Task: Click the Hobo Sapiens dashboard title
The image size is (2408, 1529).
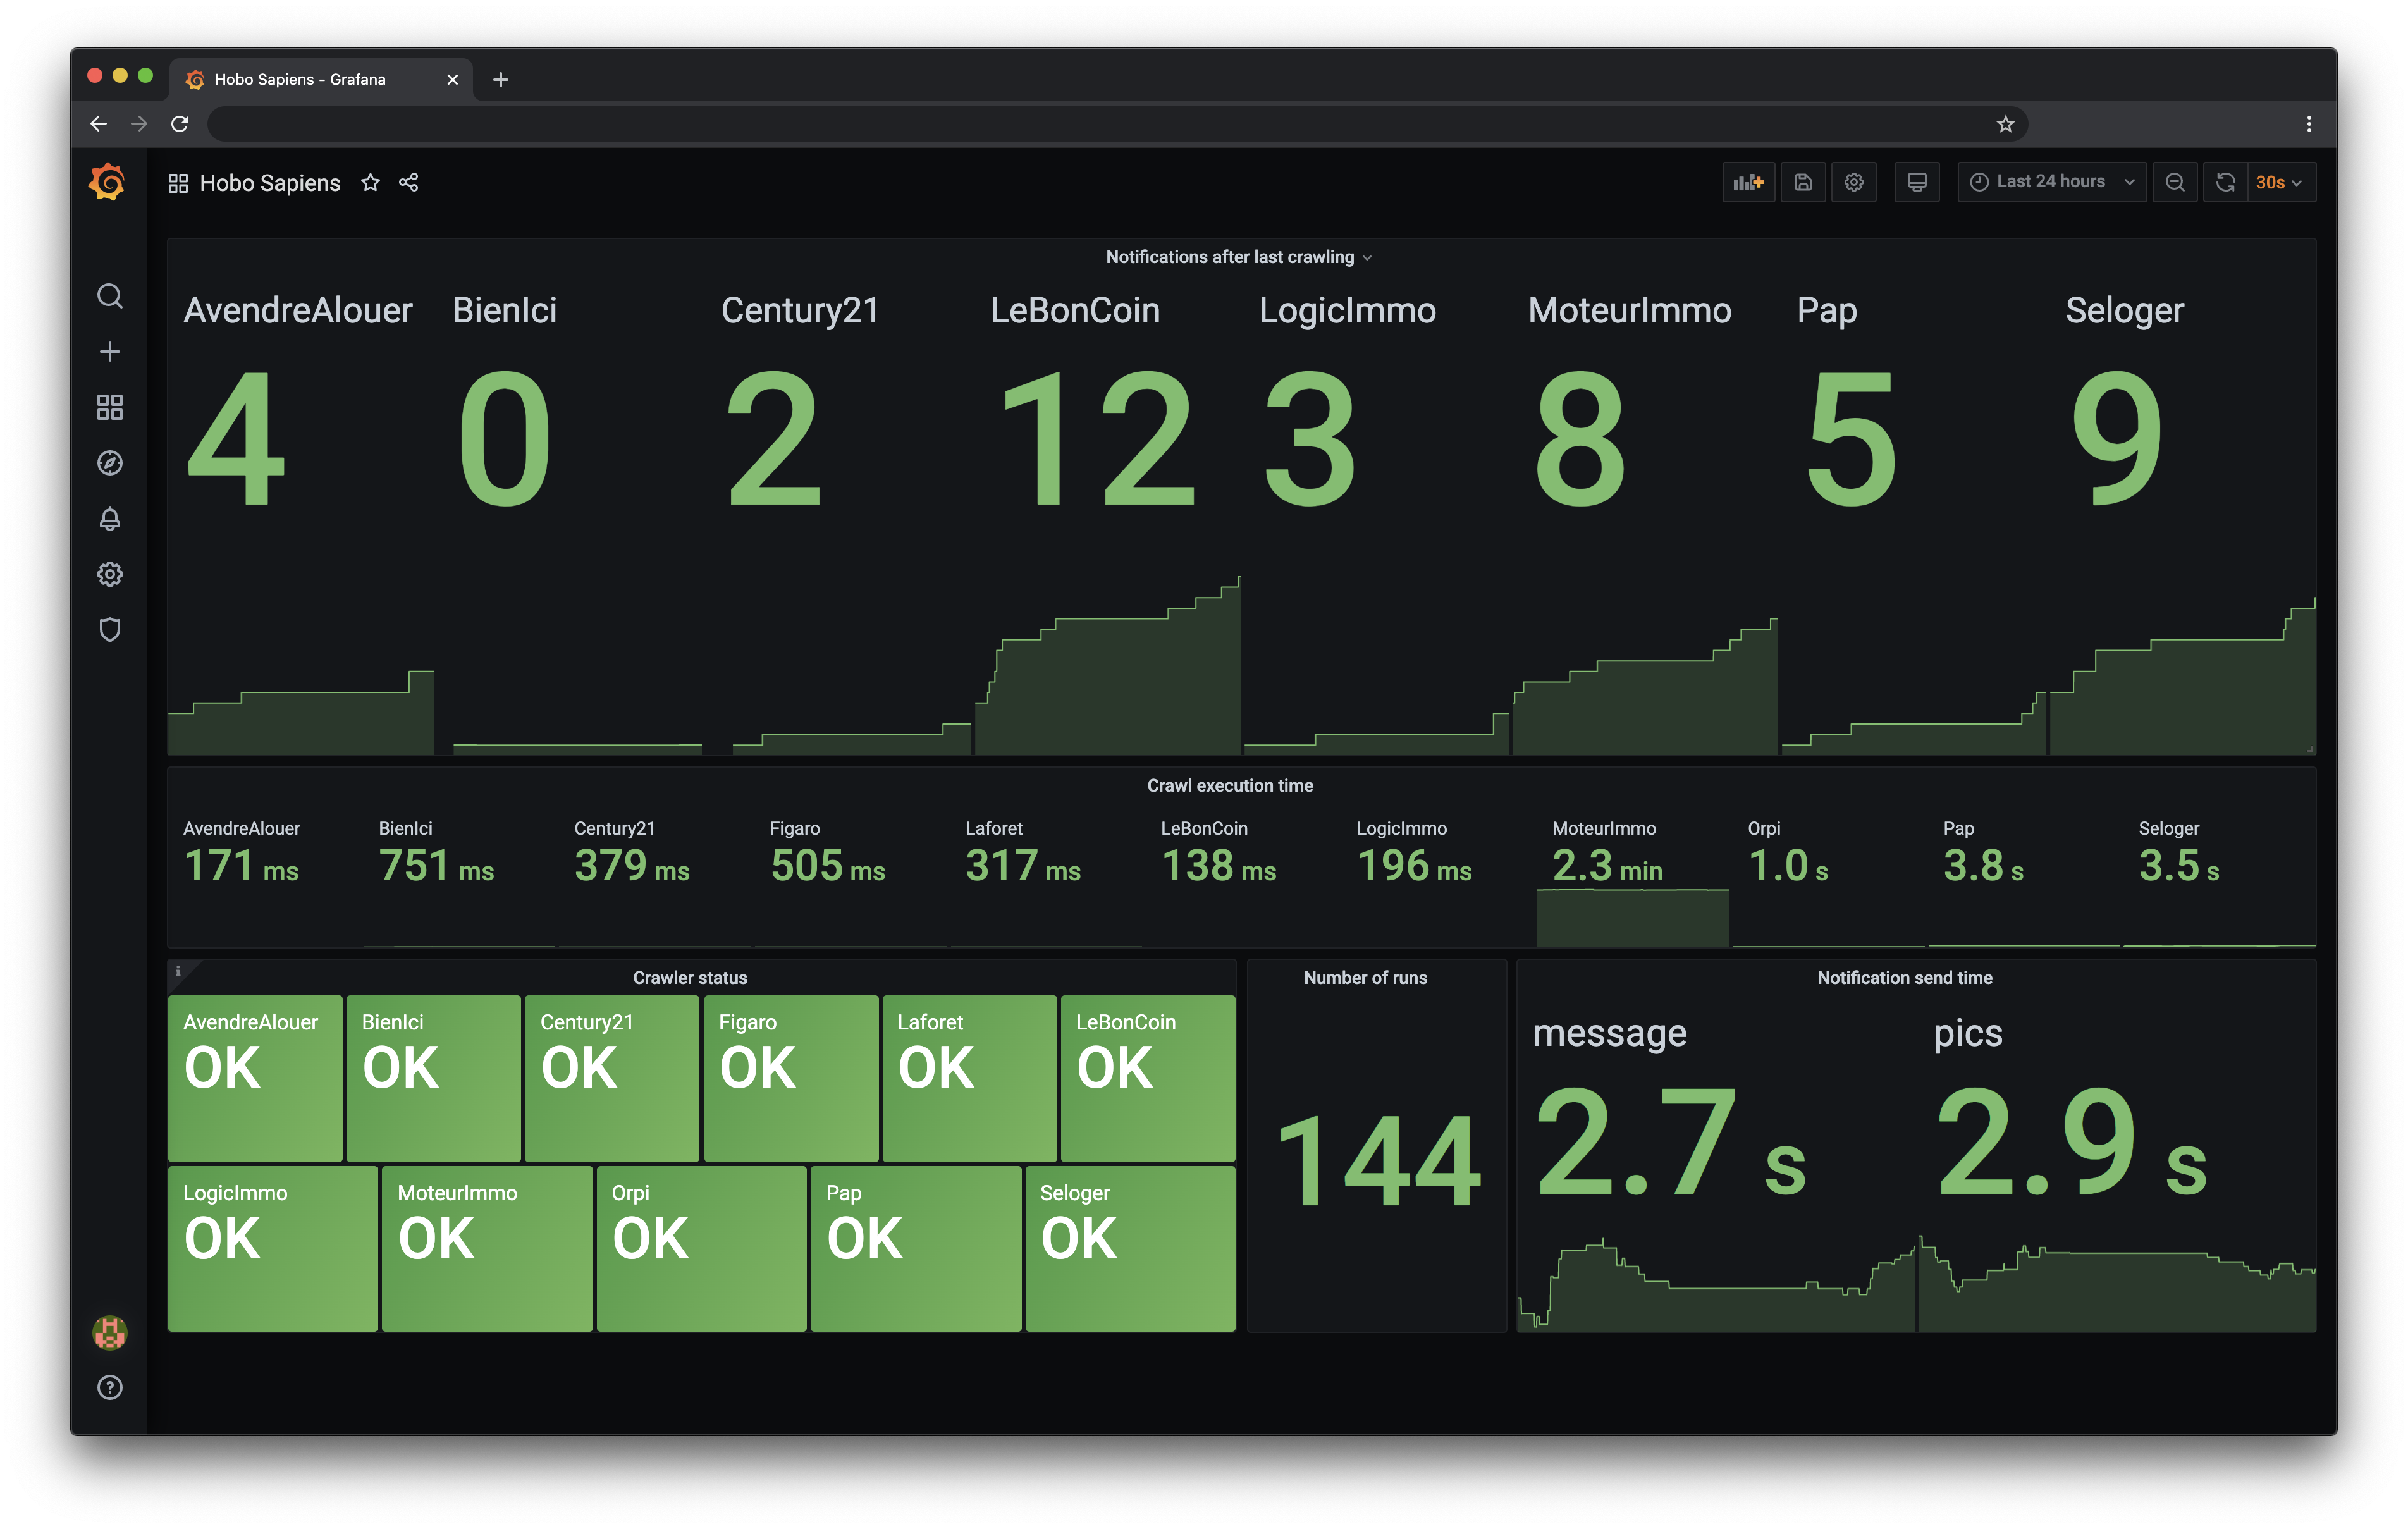Action: click(x=269, y=183)
